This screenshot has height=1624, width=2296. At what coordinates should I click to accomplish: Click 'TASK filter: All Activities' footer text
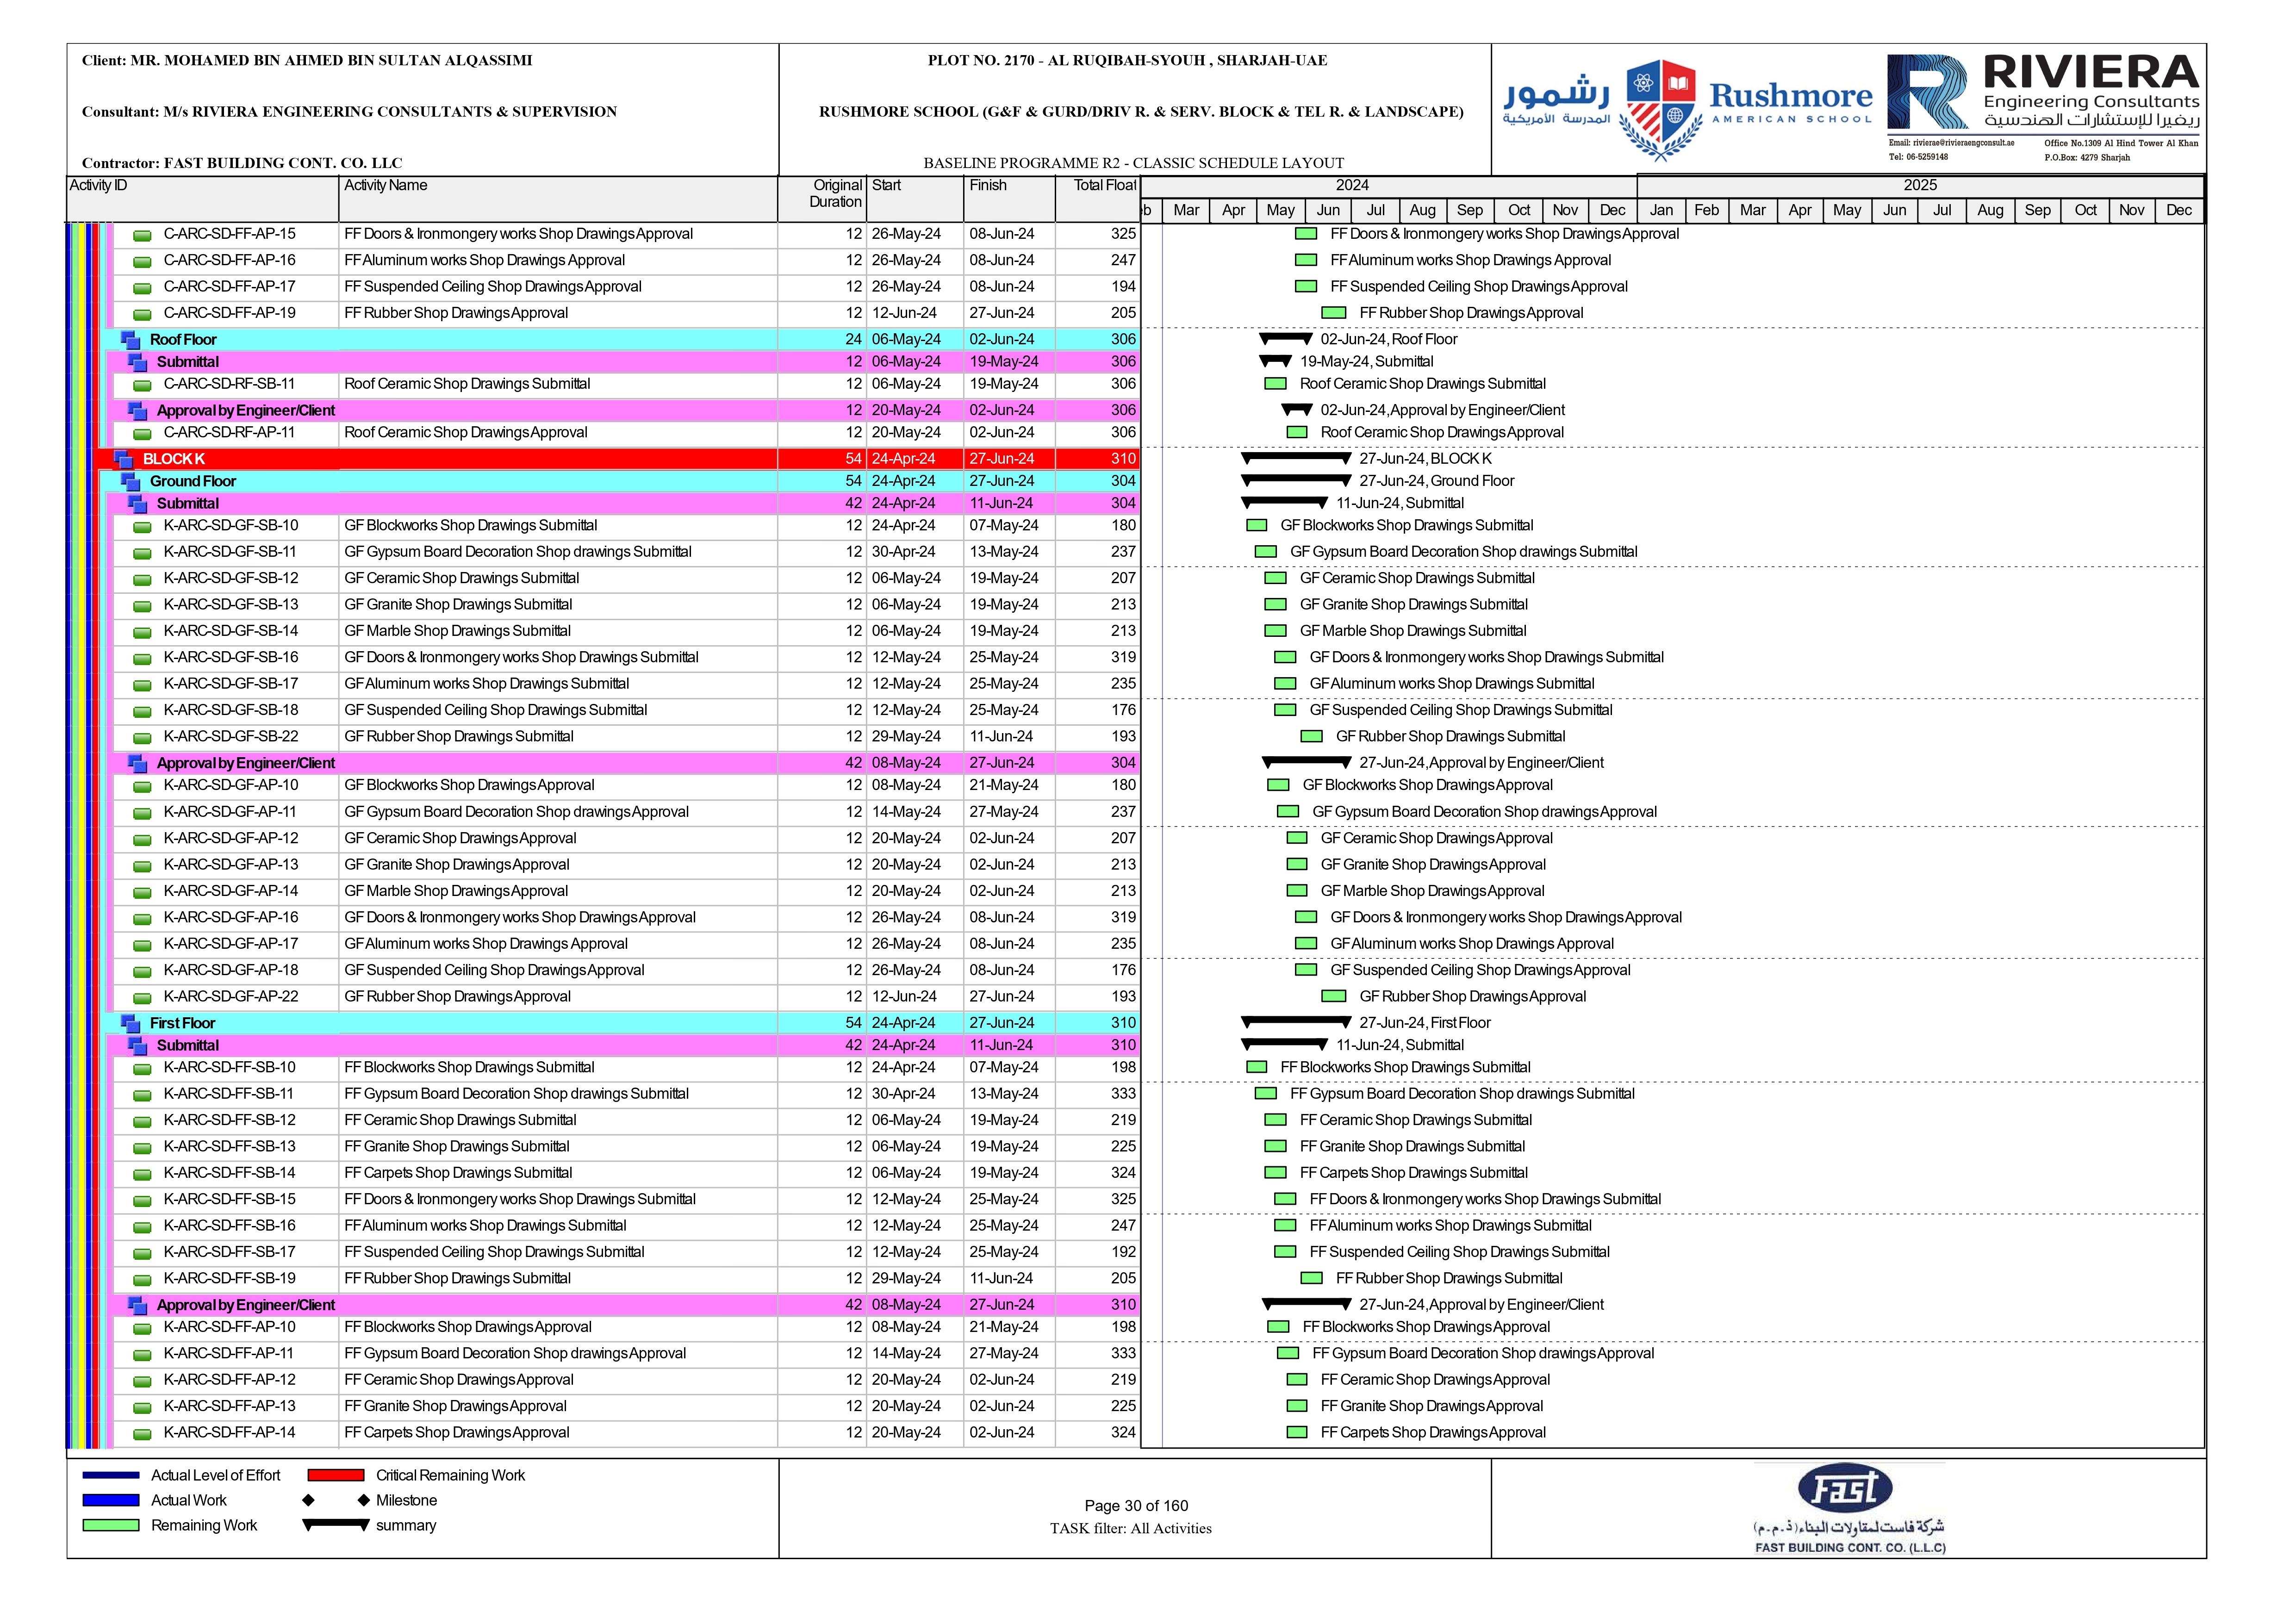pos(1130,1529)
